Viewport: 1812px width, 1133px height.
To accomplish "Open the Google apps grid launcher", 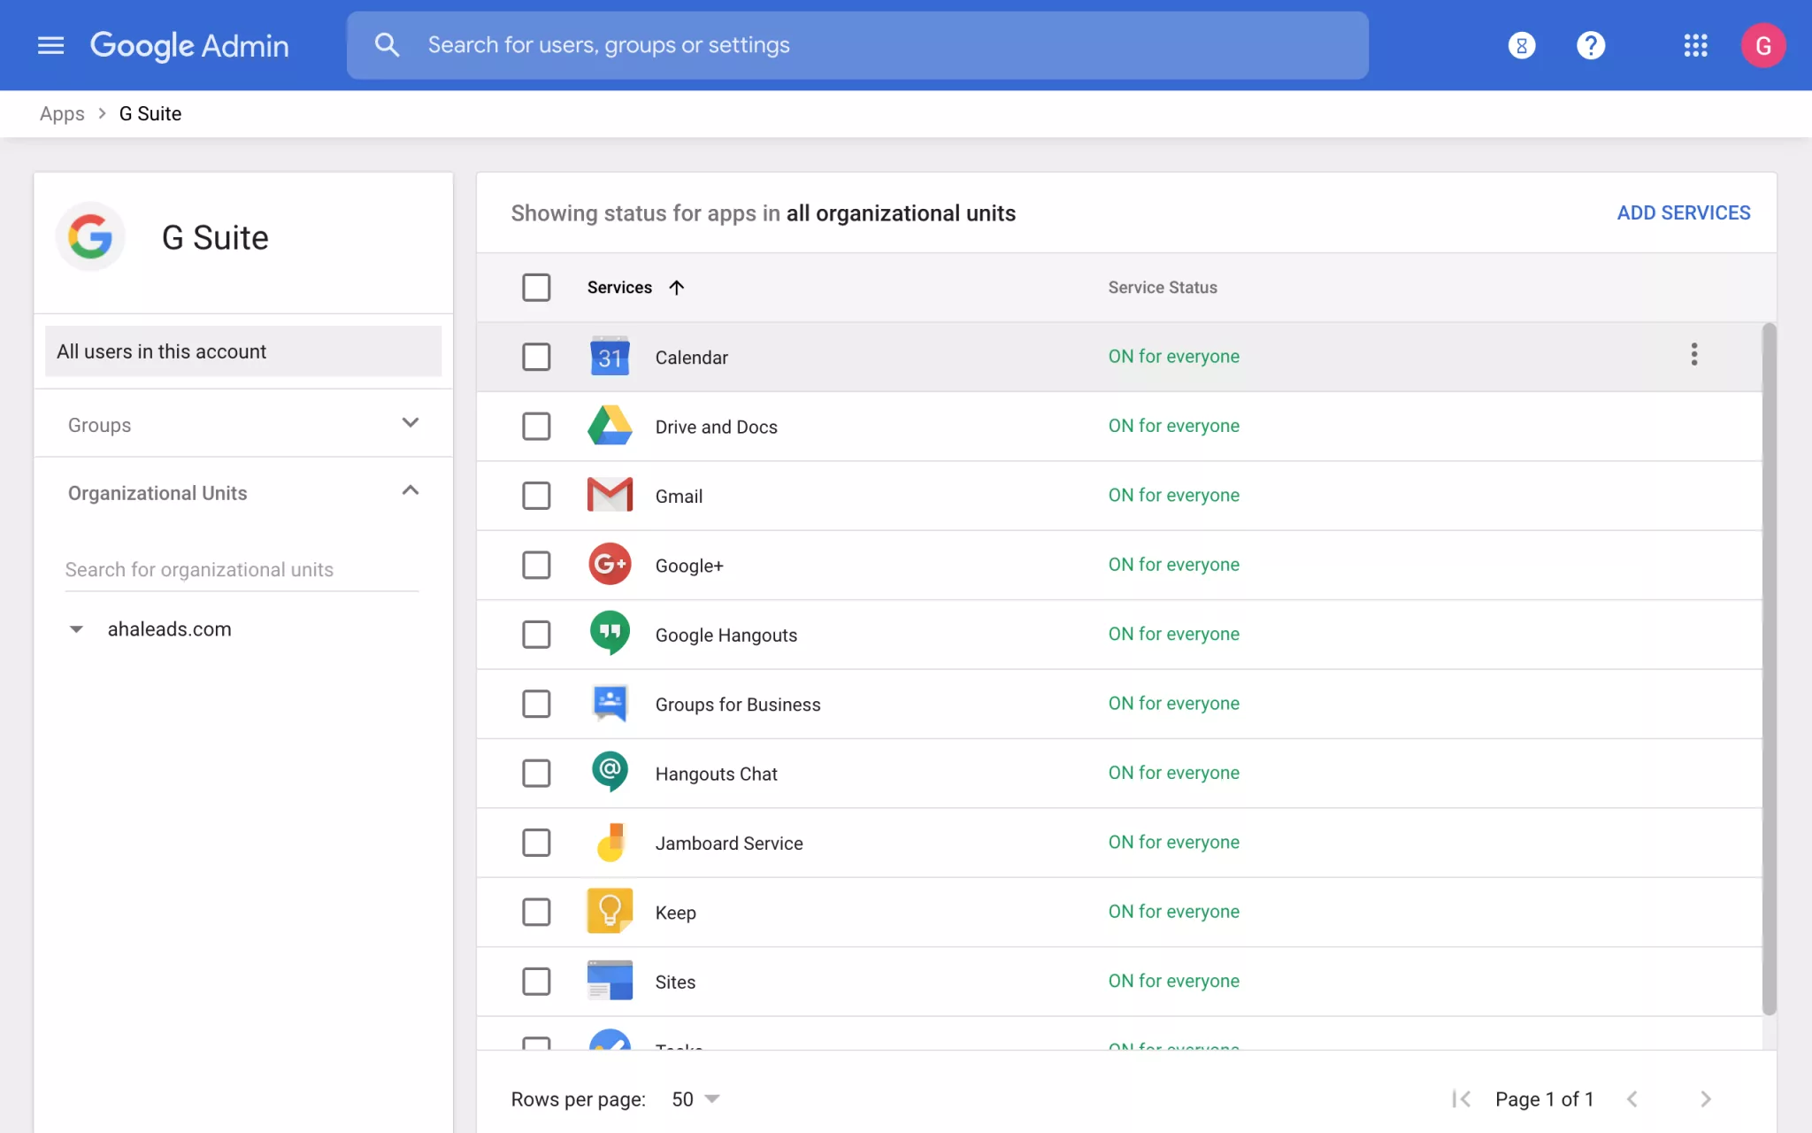I will (x=1694, y=45).
